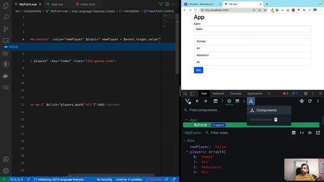Click errors and warnings status indicator
Screen dimensions: 324x182
(x=17, y=179)
